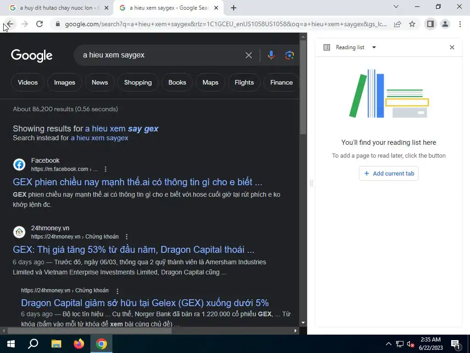
Task: Open the Facebook GEX phien chiều result
Action: (x=138, y=182)
